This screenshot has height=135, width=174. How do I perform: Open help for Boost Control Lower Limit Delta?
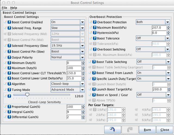pyautogui.click(x=9, y=78)
